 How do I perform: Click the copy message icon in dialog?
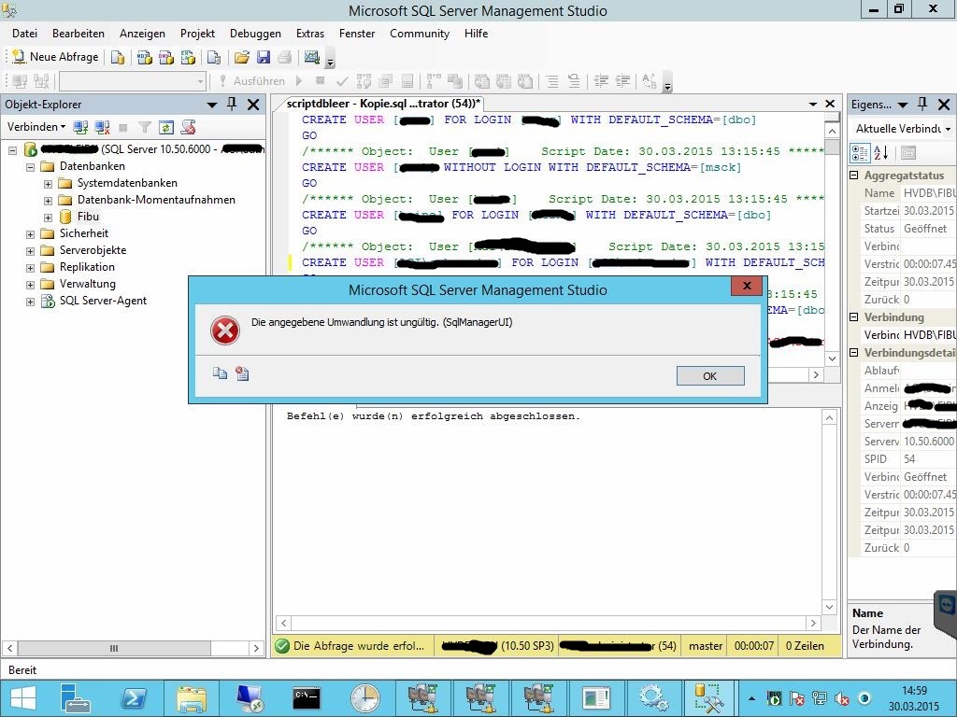[220, 373]
